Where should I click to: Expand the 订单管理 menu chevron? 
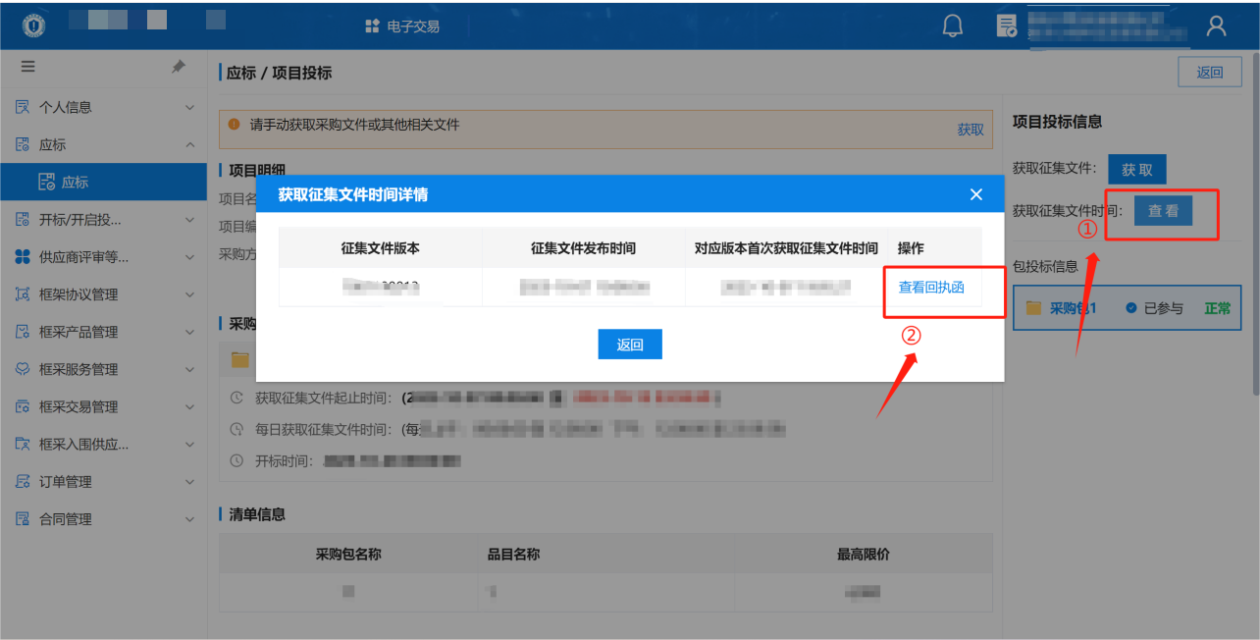189,481
